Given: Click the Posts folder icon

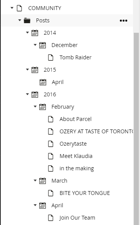Looking at the screenshot, I should 27,20.
